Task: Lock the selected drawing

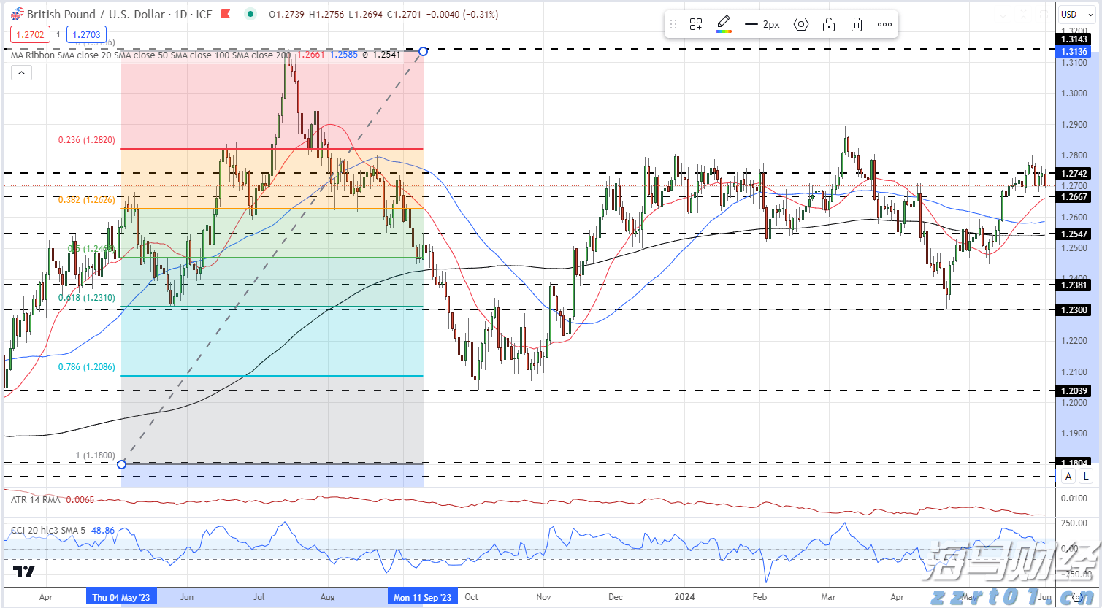Action: tap(829, 25)
